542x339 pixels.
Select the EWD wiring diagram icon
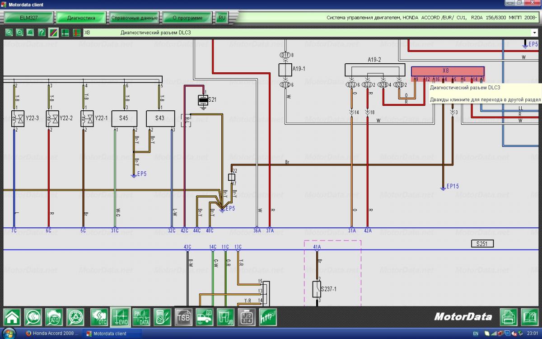(120, 317)
